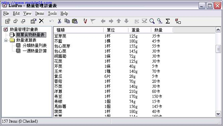Image resolution: width=223 pixels, height=126 pixels.
Task: Click the Sigma sum icon
Action: pos(168,21)
